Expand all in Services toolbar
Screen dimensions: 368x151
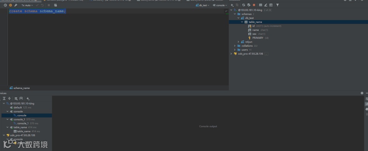pos(4,98)
